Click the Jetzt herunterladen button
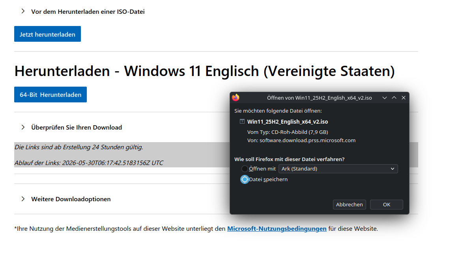This screenshot has width=460, height=254. [x=47, y=34]
